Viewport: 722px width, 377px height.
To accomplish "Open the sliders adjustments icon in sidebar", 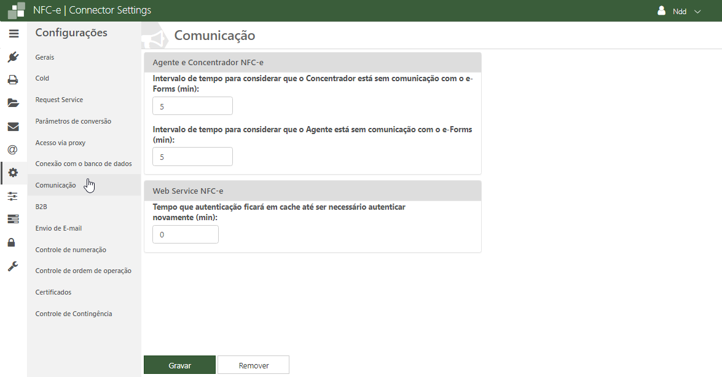I will point(13,196).
